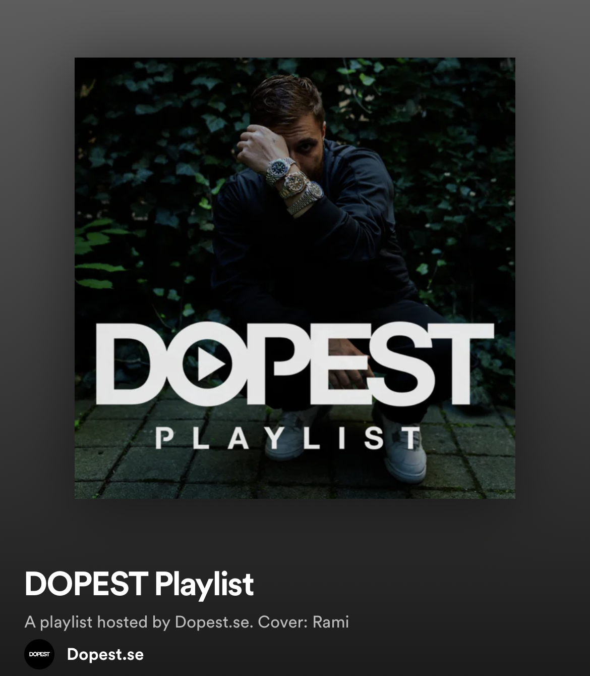This screenshot has width=590, height=676.
Task: Open the playlist cover artwork
Action: point(295,278)
